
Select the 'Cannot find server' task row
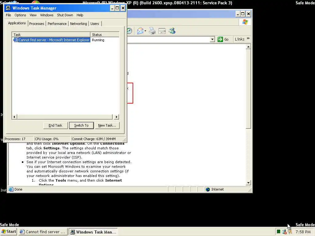tap(66, 40)
